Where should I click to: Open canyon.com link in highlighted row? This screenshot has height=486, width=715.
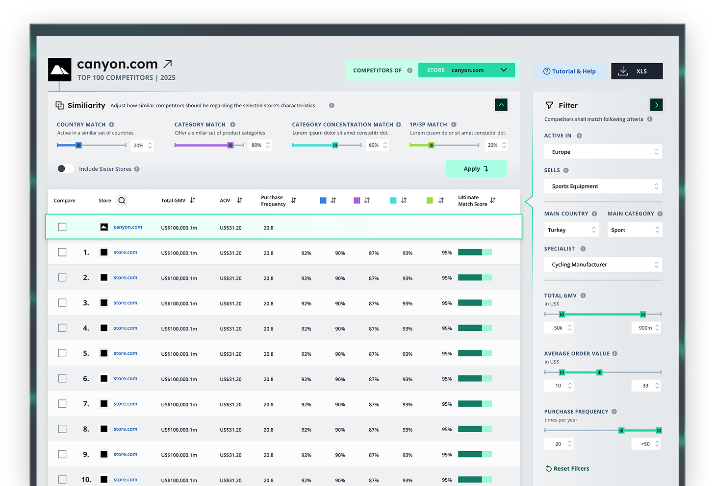pyautogui.click(x=128, y=227)
